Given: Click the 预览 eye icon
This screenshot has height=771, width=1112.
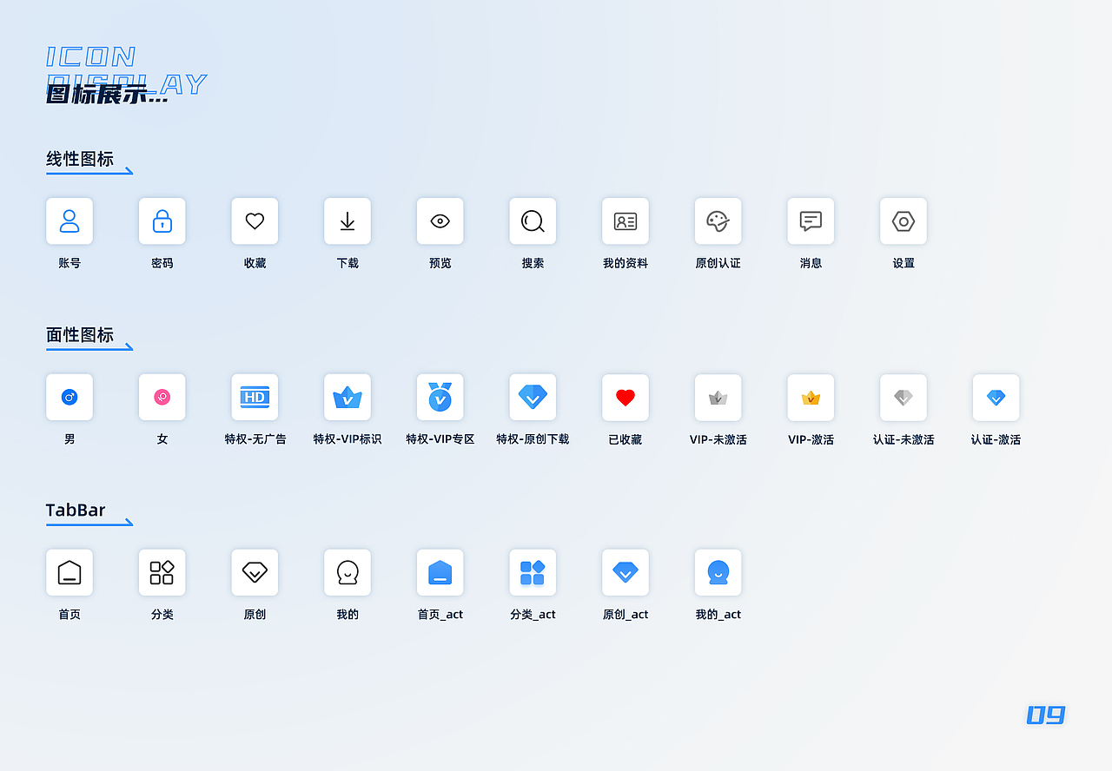Looking at the screenshot, I should tap(440, 221).
